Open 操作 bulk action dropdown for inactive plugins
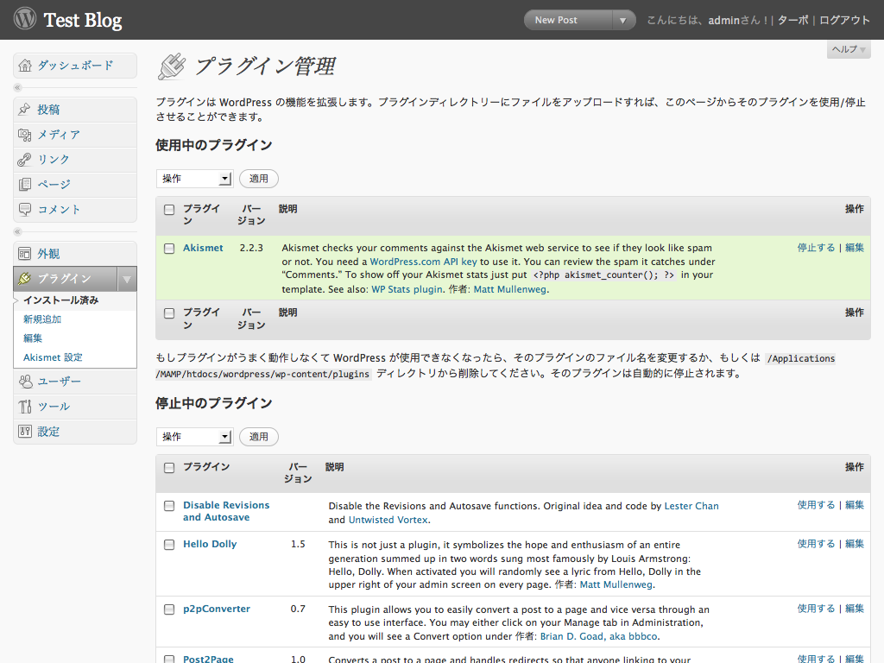 tap(194, 437)
